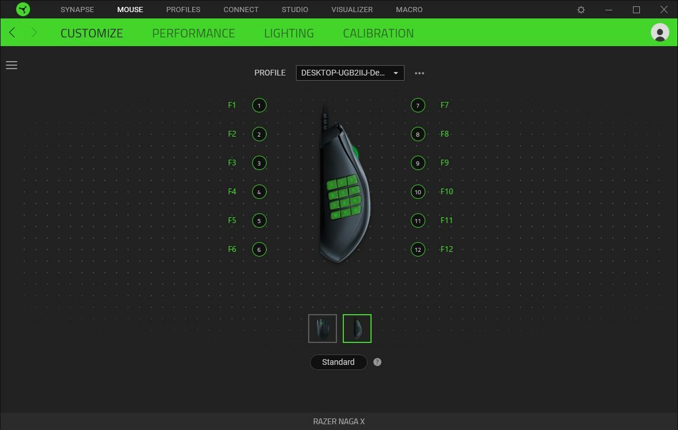Navigate back using the back arrow
This screenshot has height=430, width=678.
(12, 33)
